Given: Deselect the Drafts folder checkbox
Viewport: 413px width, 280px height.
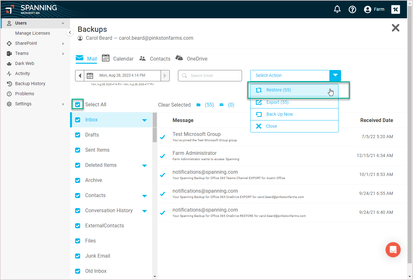Looking at the screenshot, I should (78, 135).
